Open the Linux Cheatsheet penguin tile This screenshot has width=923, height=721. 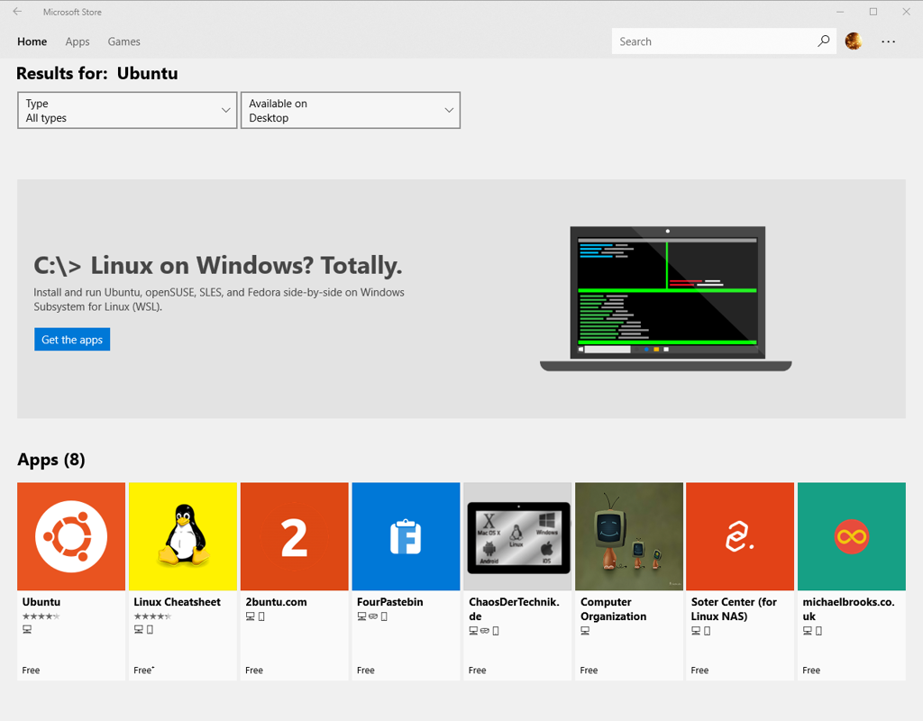pos(182,536)
